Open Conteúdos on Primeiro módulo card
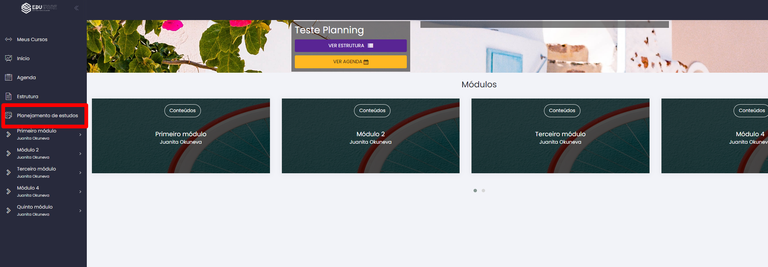Viewport: 768px width, 267px height. pos(182,111)
